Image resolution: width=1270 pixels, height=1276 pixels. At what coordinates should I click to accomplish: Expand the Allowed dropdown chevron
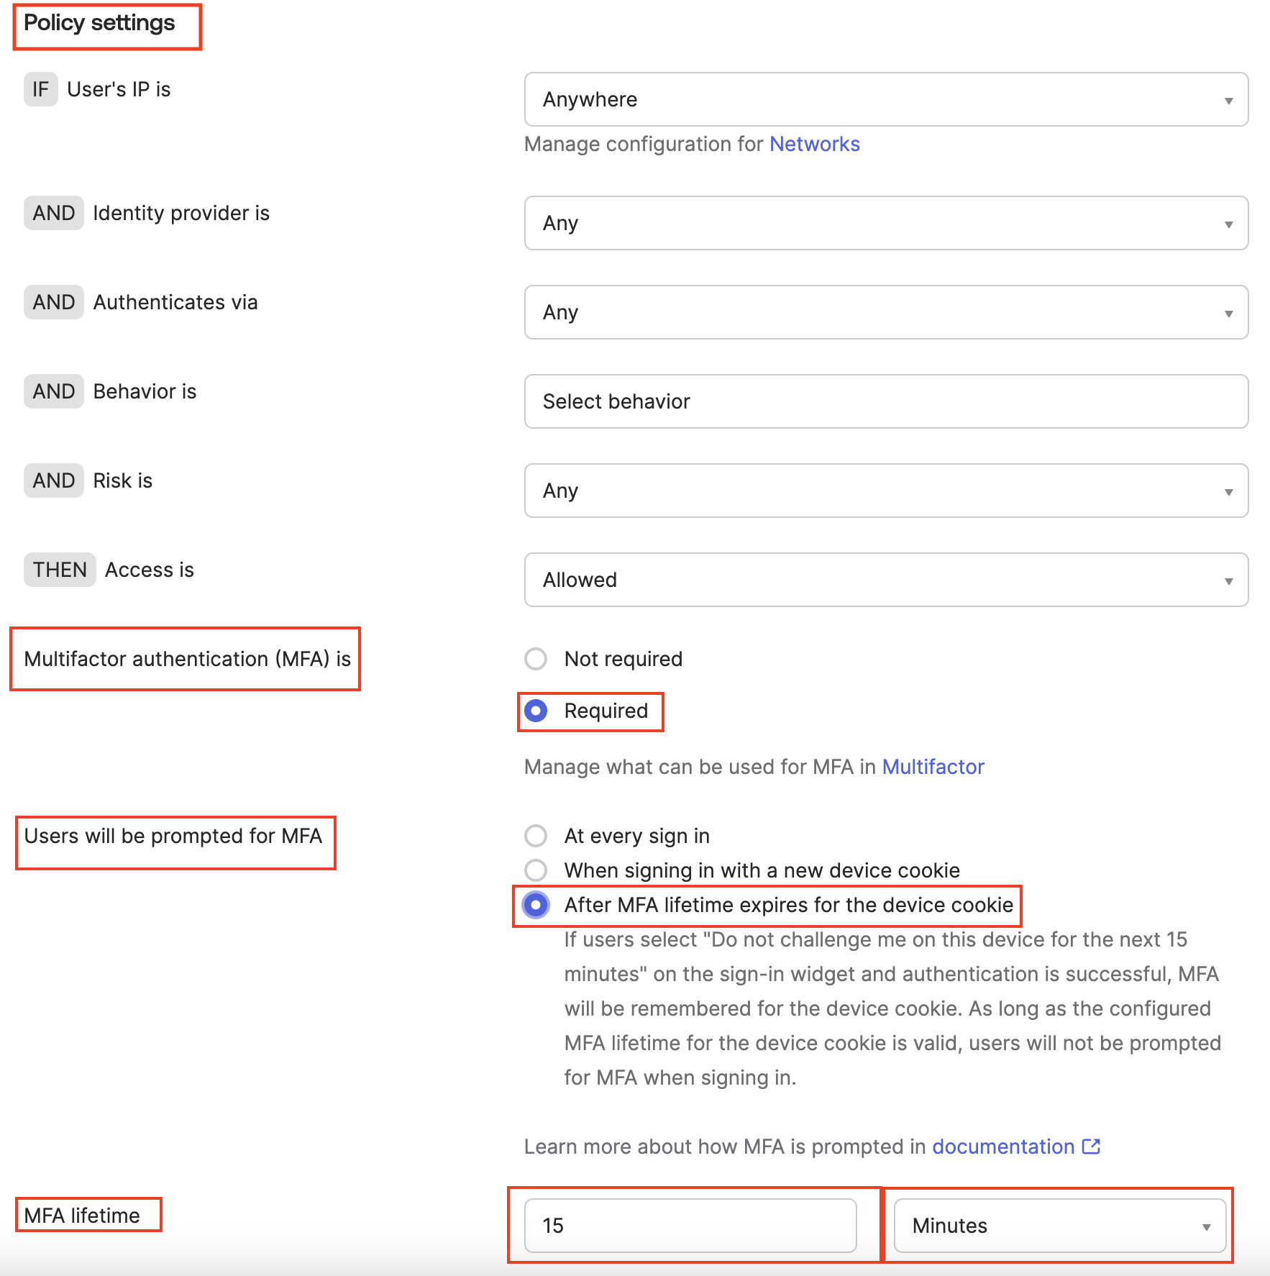[x=1228, y=580]
